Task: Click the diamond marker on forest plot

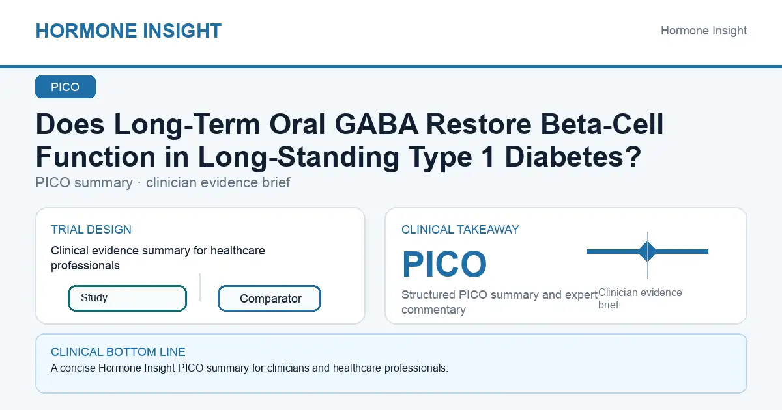Action: pos(647,251)
